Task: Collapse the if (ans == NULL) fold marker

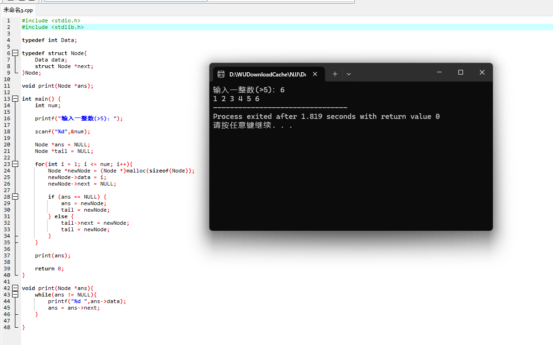Action: [x=15, y=196]
